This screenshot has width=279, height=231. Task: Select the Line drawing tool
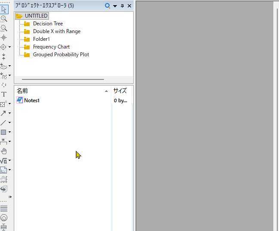click(3, 123)
